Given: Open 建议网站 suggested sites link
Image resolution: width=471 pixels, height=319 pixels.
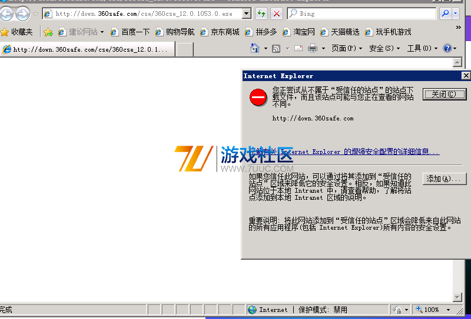Looking at the screenshot, I should pyautogui.click(x=81, y=32).
